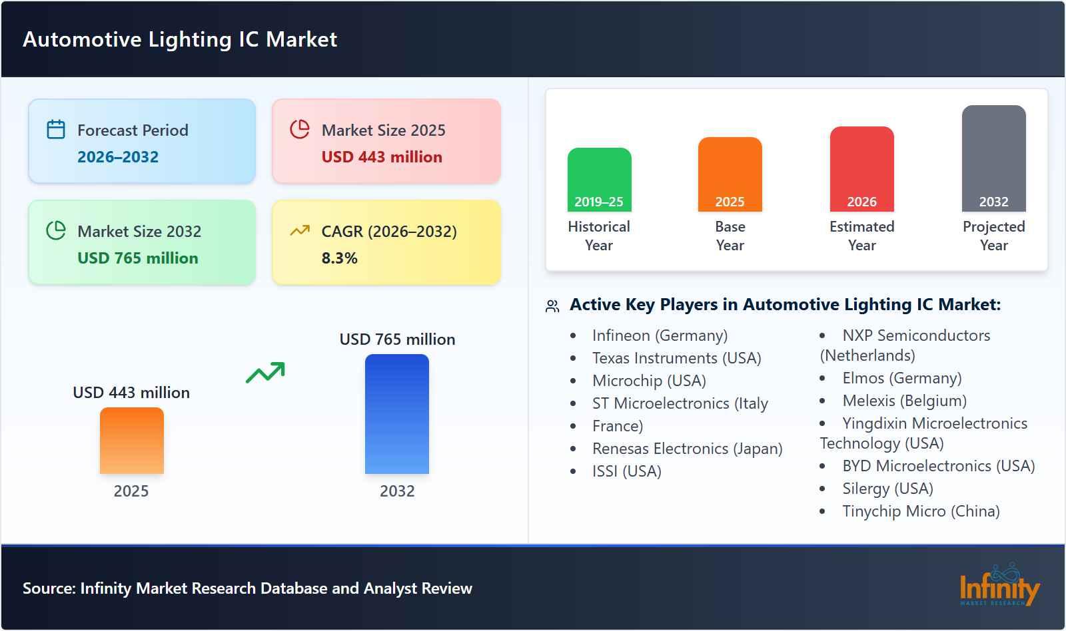Click NXP Semiconductors (Netherlands) entry
1066x631 pixels.
[905, 345]
